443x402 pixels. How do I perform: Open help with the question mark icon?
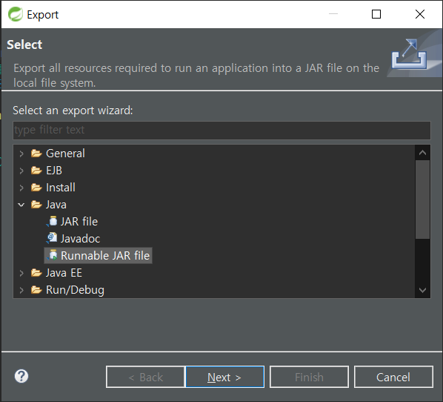tap(21, 376)
